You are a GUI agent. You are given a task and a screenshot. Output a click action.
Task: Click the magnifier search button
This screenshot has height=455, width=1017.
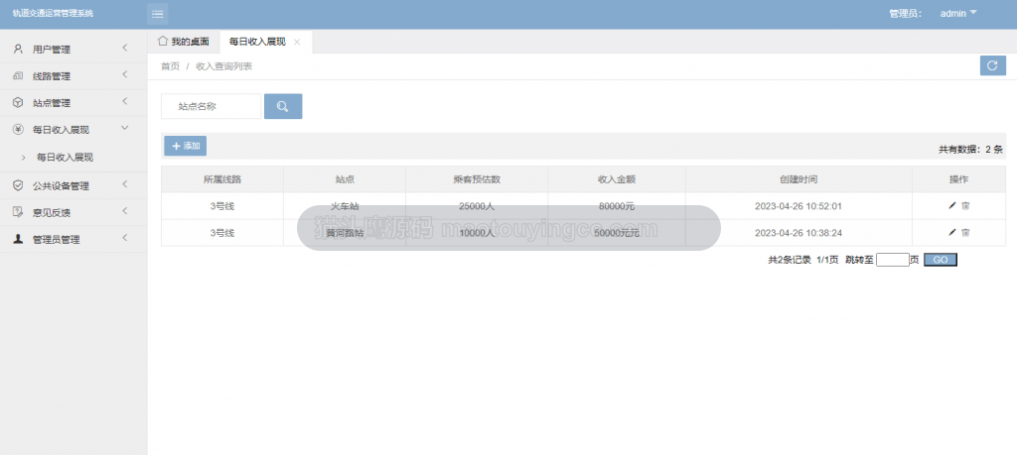pyautogui.click(x=283, y=106)
